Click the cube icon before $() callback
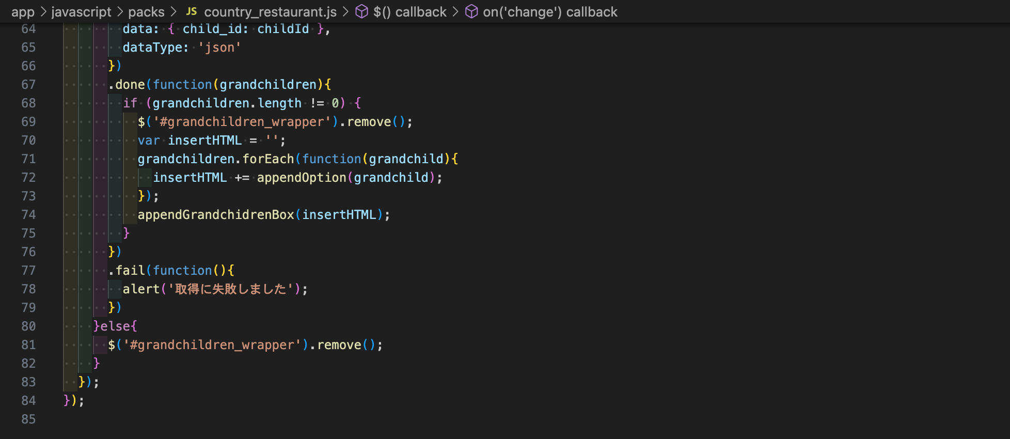 coord(362,11)
